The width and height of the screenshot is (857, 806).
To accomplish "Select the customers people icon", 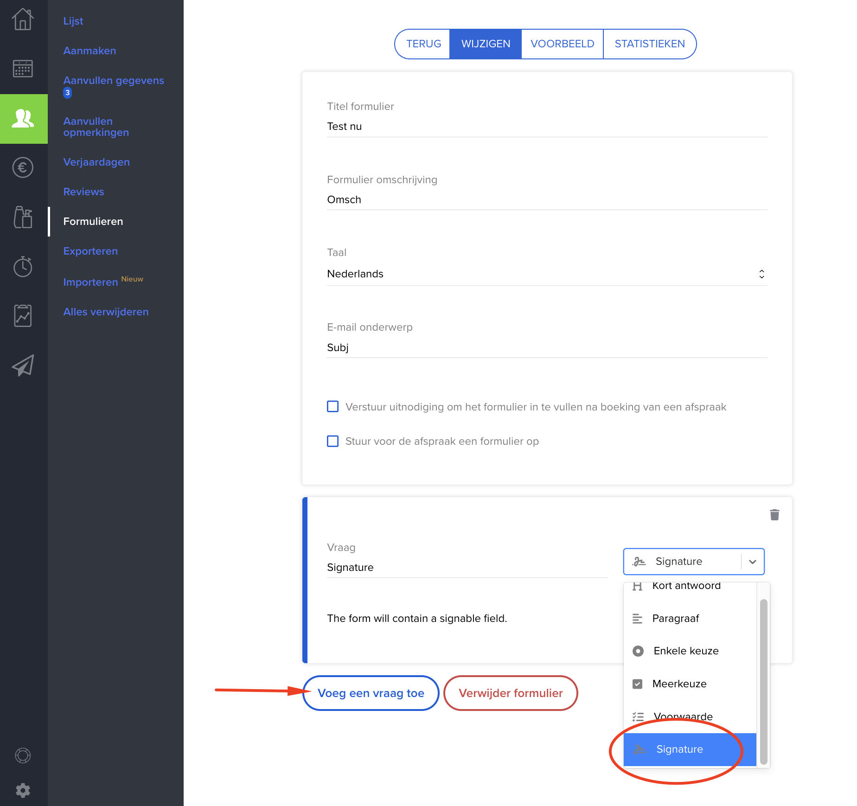I will tap(23, 119).
